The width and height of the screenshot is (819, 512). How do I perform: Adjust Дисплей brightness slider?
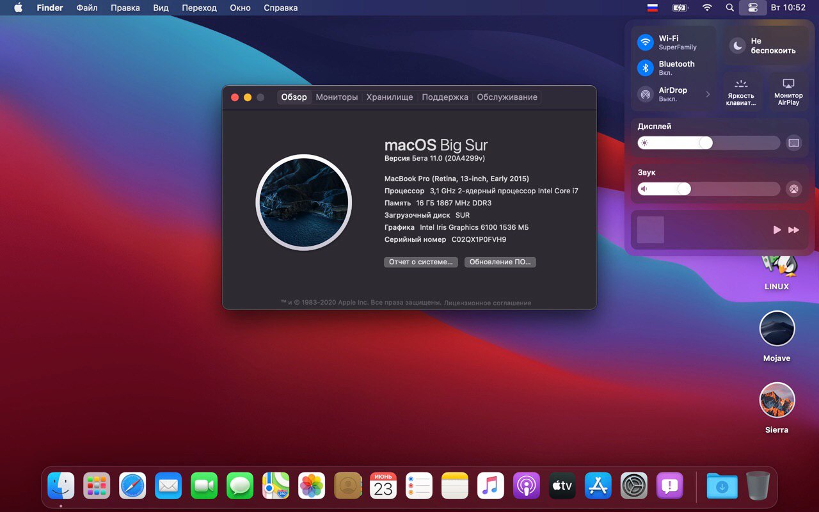point(709,143)
